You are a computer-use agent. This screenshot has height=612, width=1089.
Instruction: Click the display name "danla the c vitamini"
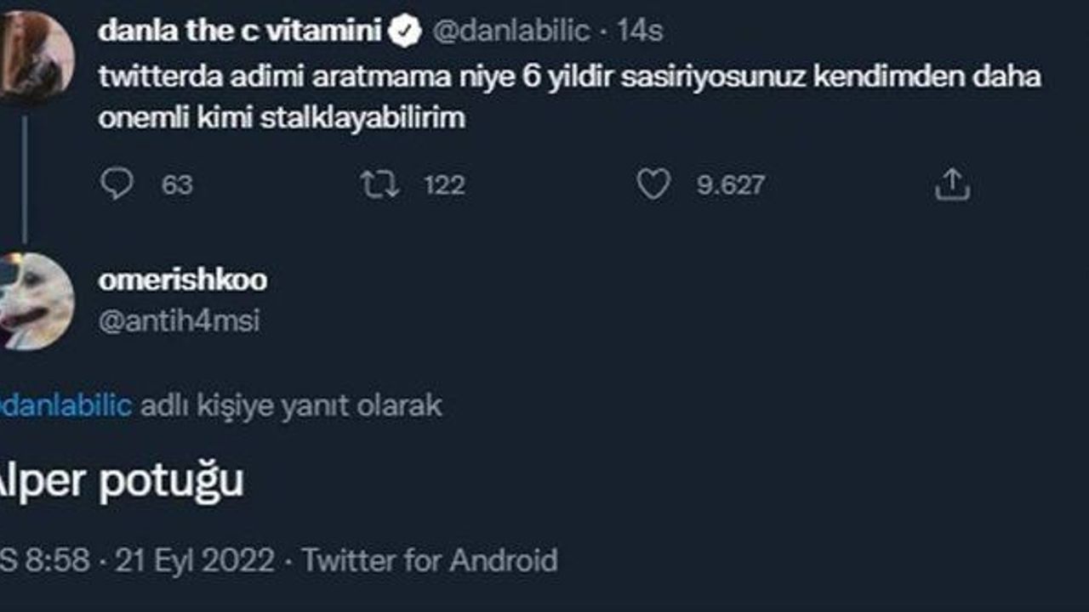(x=240, y=31)
